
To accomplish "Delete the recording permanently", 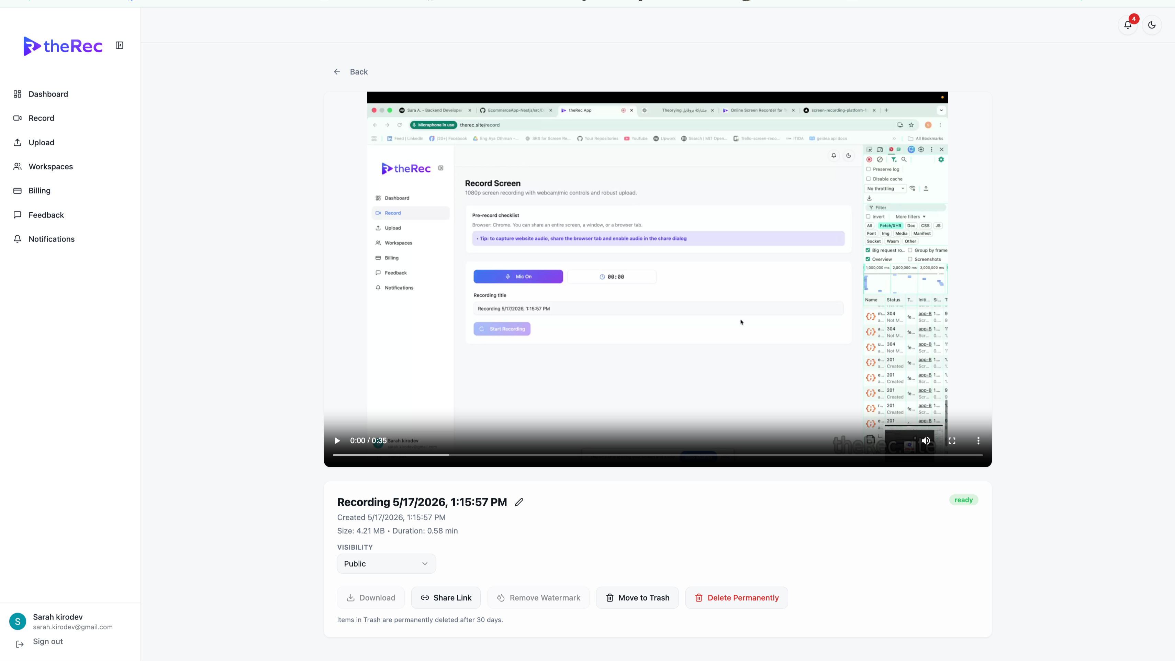I will click(x=737, y=597).
